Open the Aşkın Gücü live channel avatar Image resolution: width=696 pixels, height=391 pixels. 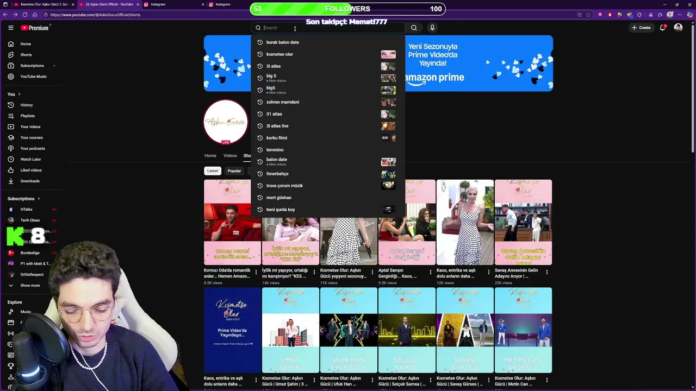[x=226, y=122]
